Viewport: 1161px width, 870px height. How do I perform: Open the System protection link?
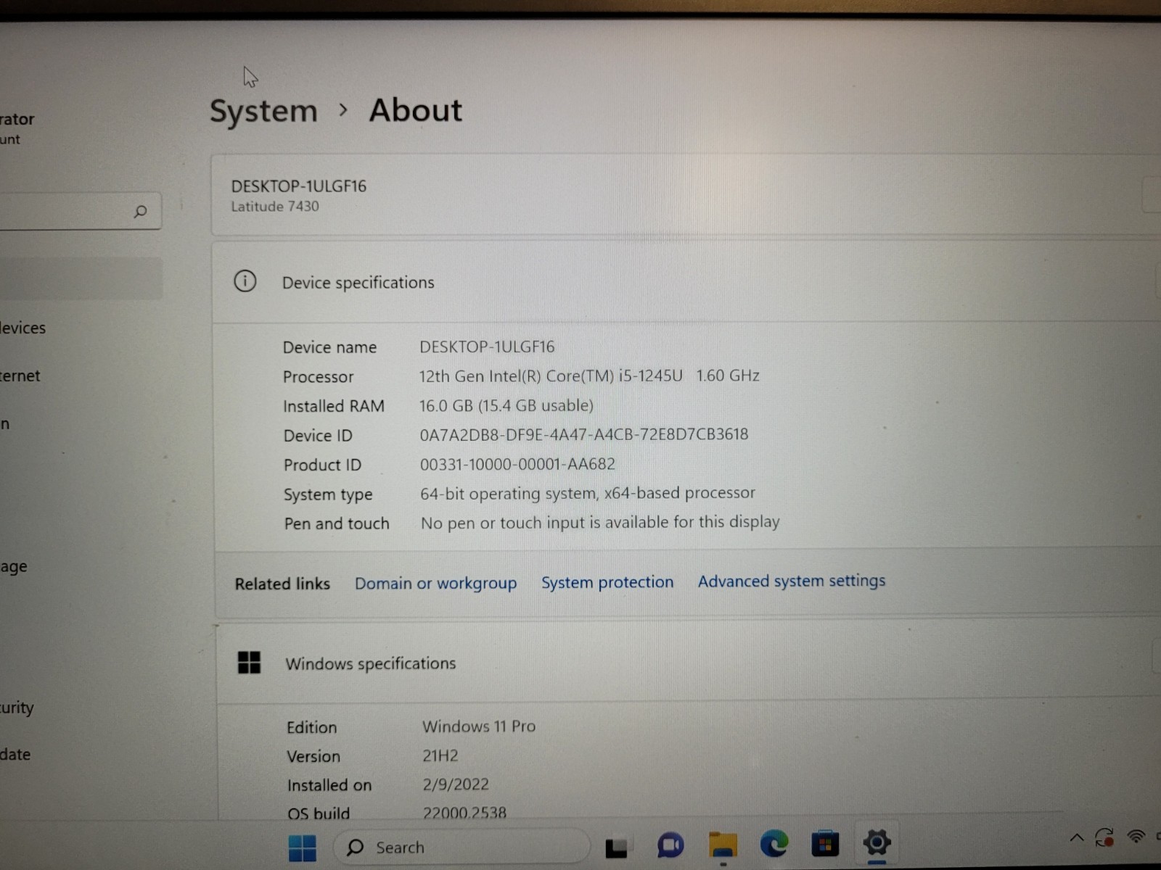click(607, 582)
